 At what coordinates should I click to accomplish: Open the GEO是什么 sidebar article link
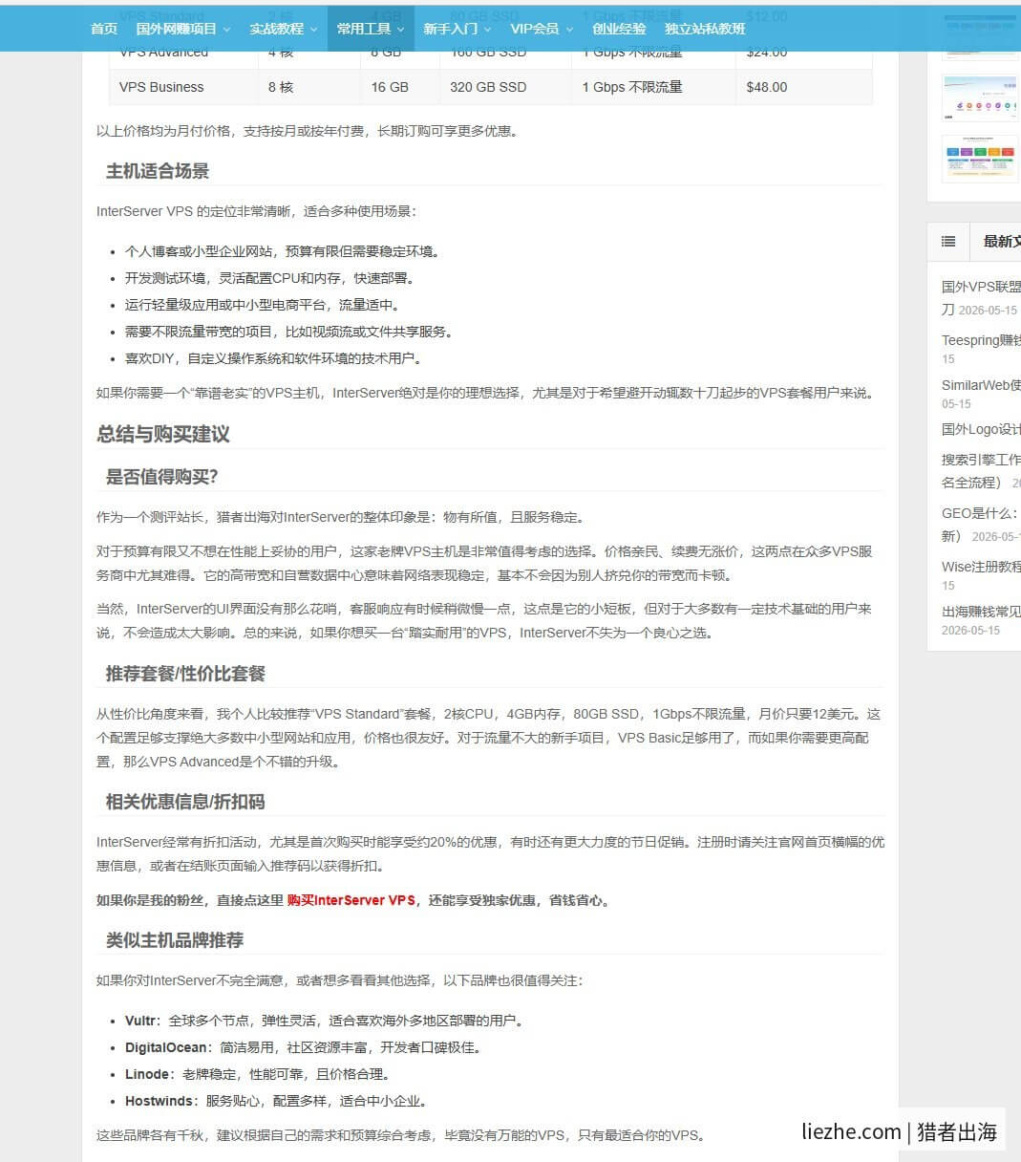(981, 513)
